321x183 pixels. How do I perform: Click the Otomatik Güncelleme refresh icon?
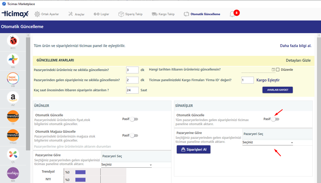pyautogui.click(x=186, y=14)
